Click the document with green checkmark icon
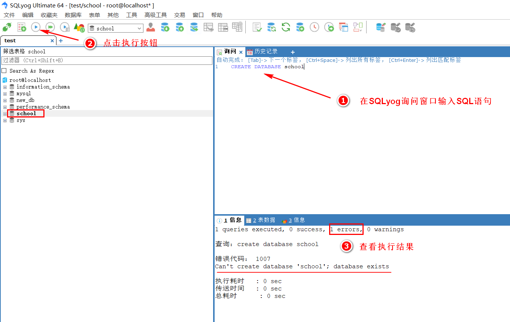This screenshot has width=510, height=322. click(257, 27)
